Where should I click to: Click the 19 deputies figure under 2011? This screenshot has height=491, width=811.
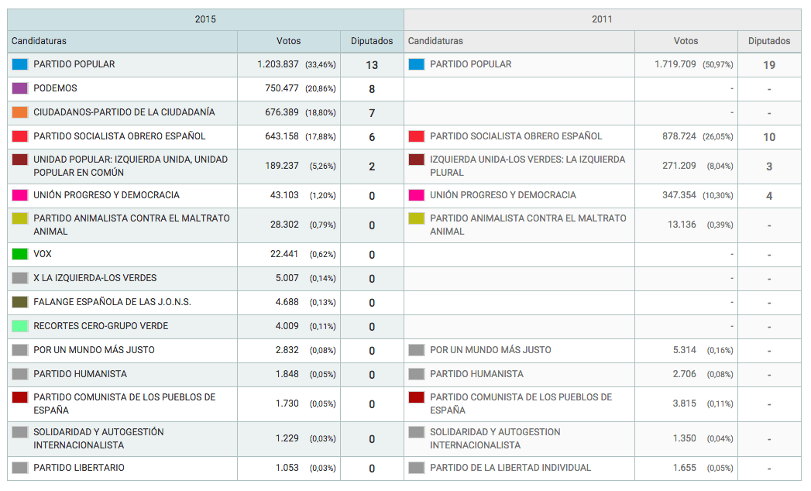pyautogui.click(x=769, y=65)
